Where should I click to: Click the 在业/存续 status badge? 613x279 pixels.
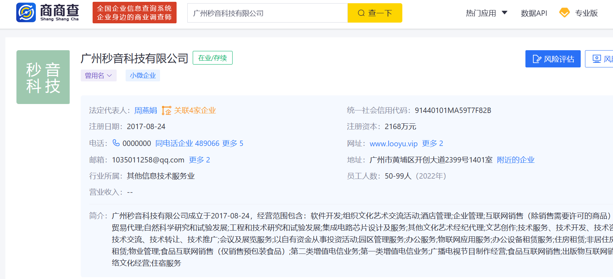pyautogui.click(x=212, y=58)
